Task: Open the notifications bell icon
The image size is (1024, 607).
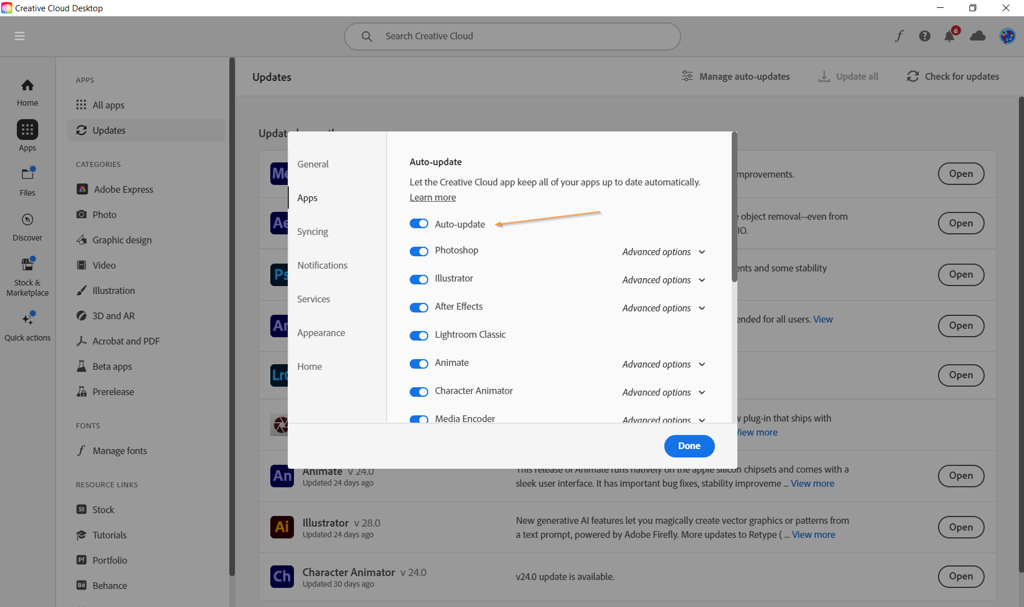Action: pos(950,36)
